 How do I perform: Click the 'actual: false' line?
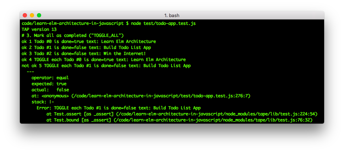(x=50, y=90)
